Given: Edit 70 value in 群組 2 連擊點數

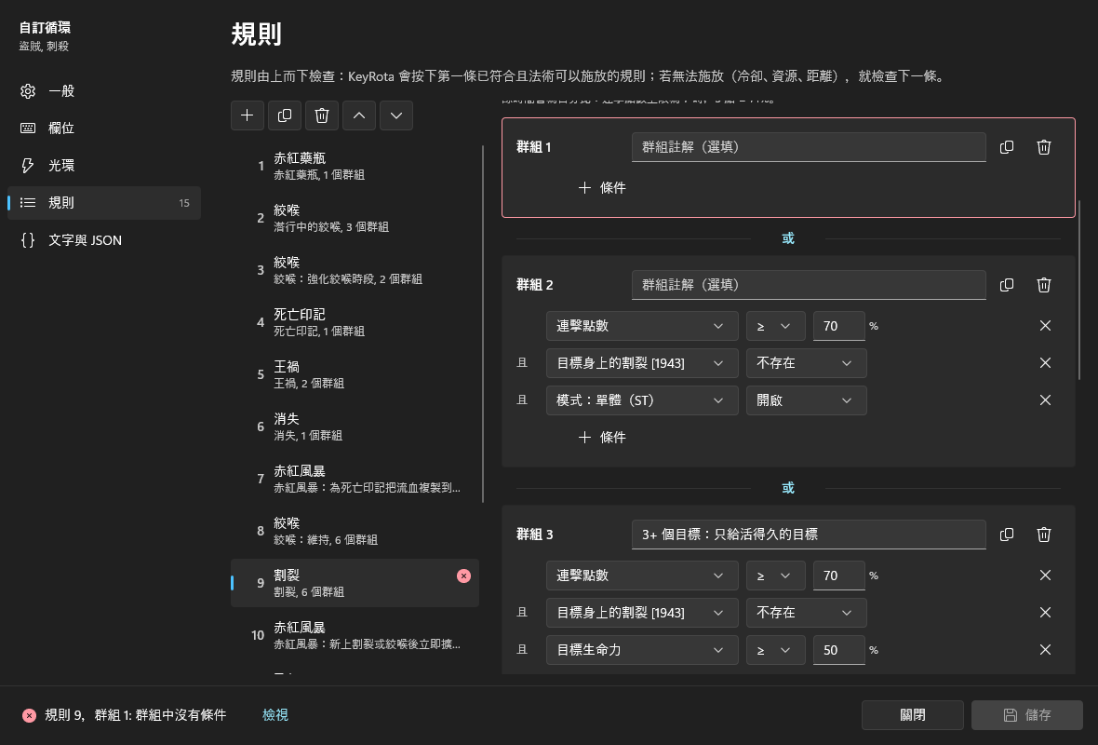Looking at the screenshot, I should [x=839, y=326].
